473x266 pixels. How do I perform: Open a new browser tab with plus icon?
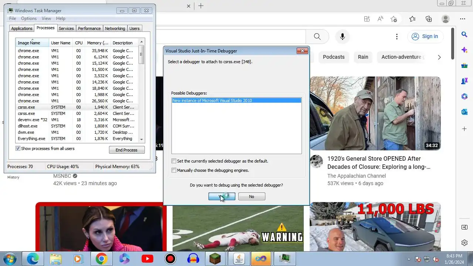pyautogui.click(x=201, y=6)
